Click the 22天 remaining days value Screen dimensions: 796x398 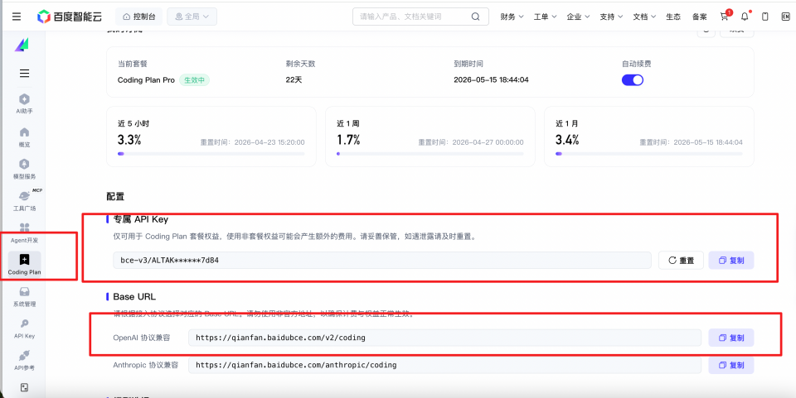[x=294, y=80]
